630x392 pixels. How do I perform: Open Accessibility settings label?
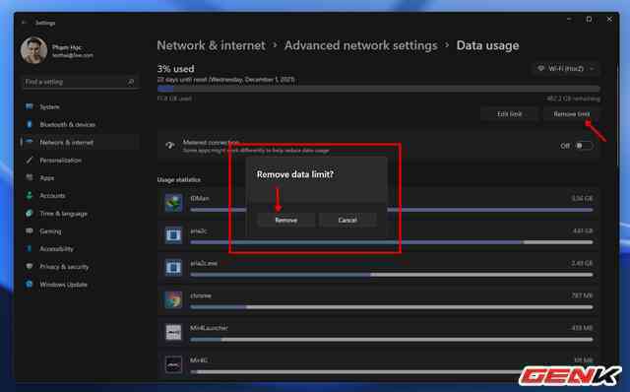56,249
